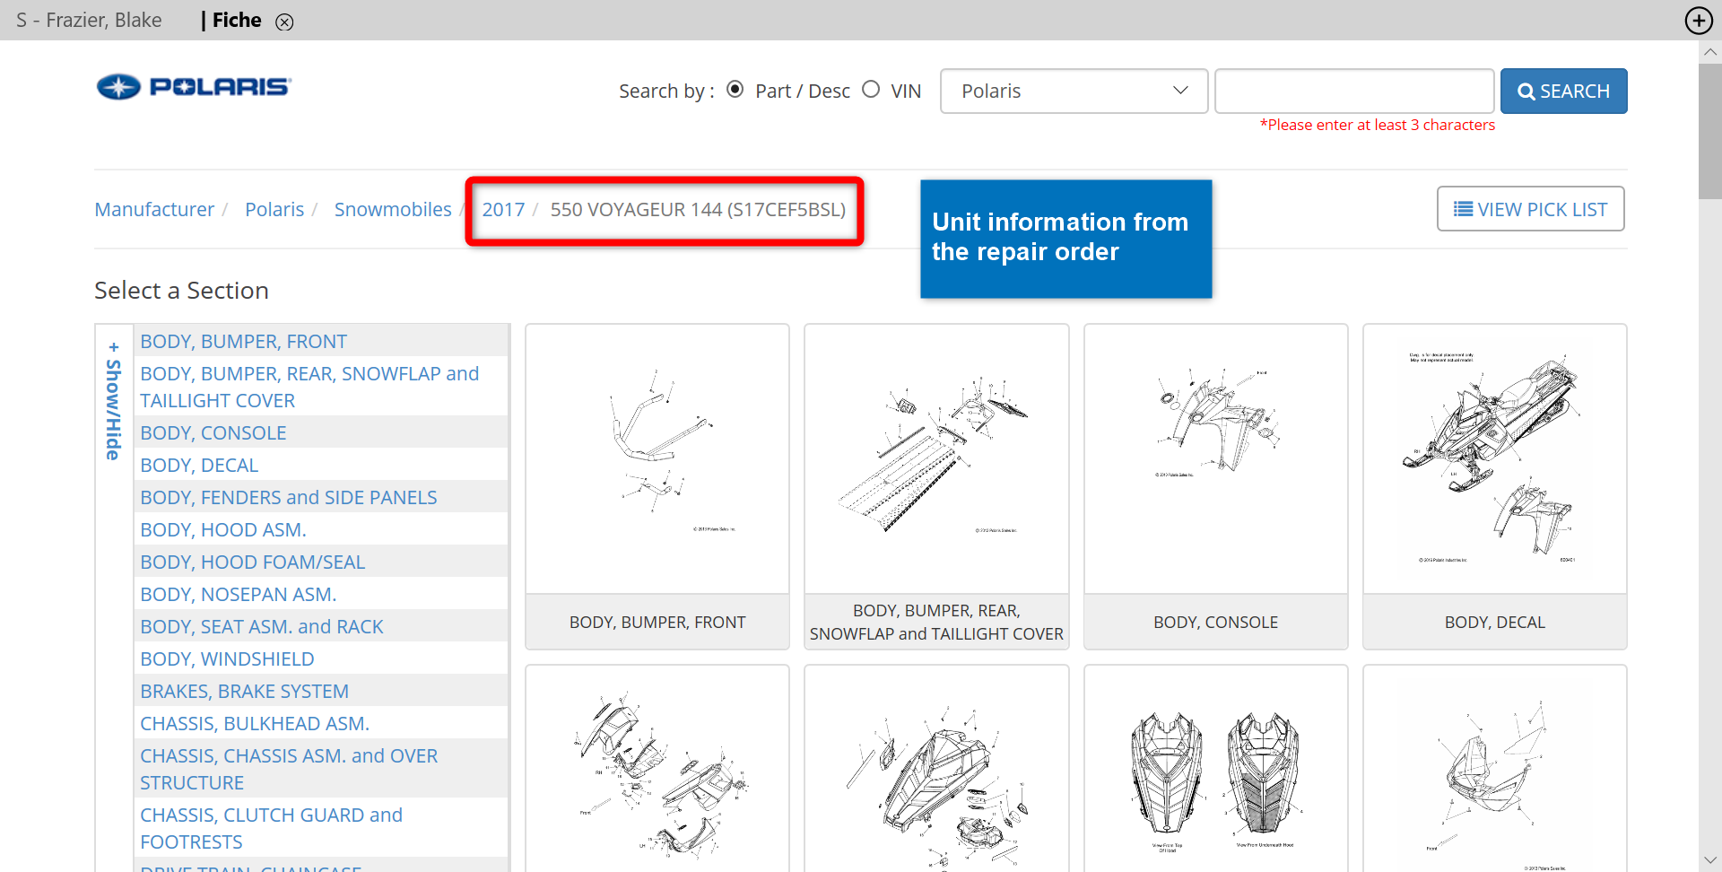1722x872 pixels.
Task: Select the VIN radio button
Action: (871, 90)
